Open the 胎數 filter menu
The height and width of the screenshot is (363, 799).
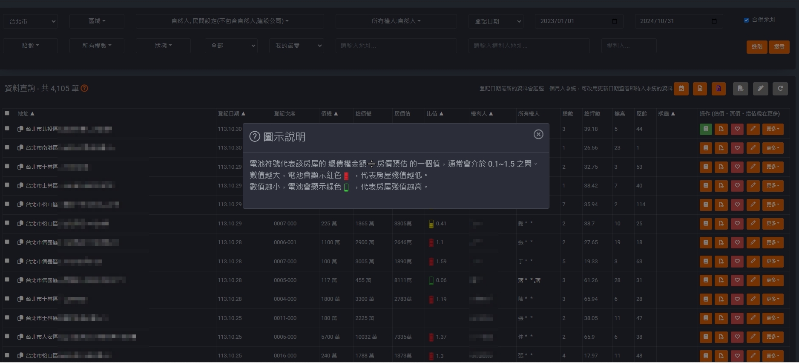(x=30, y=46)
